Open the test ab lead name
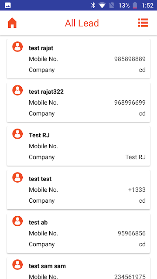This screenshot has width=157, height=279. point(38,222)
